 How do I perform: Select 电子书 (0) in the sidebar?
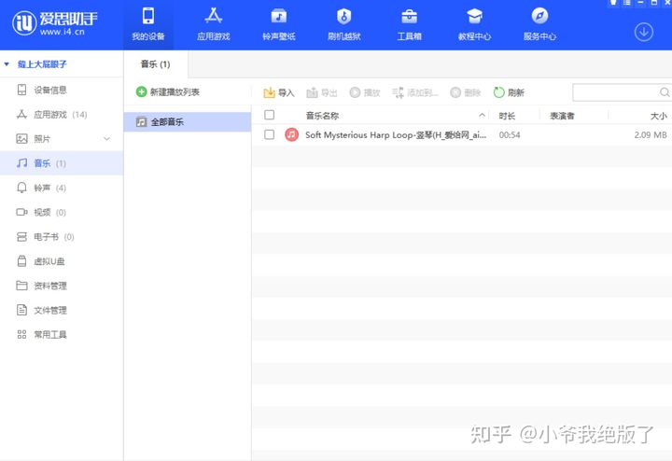click(62, 236)
